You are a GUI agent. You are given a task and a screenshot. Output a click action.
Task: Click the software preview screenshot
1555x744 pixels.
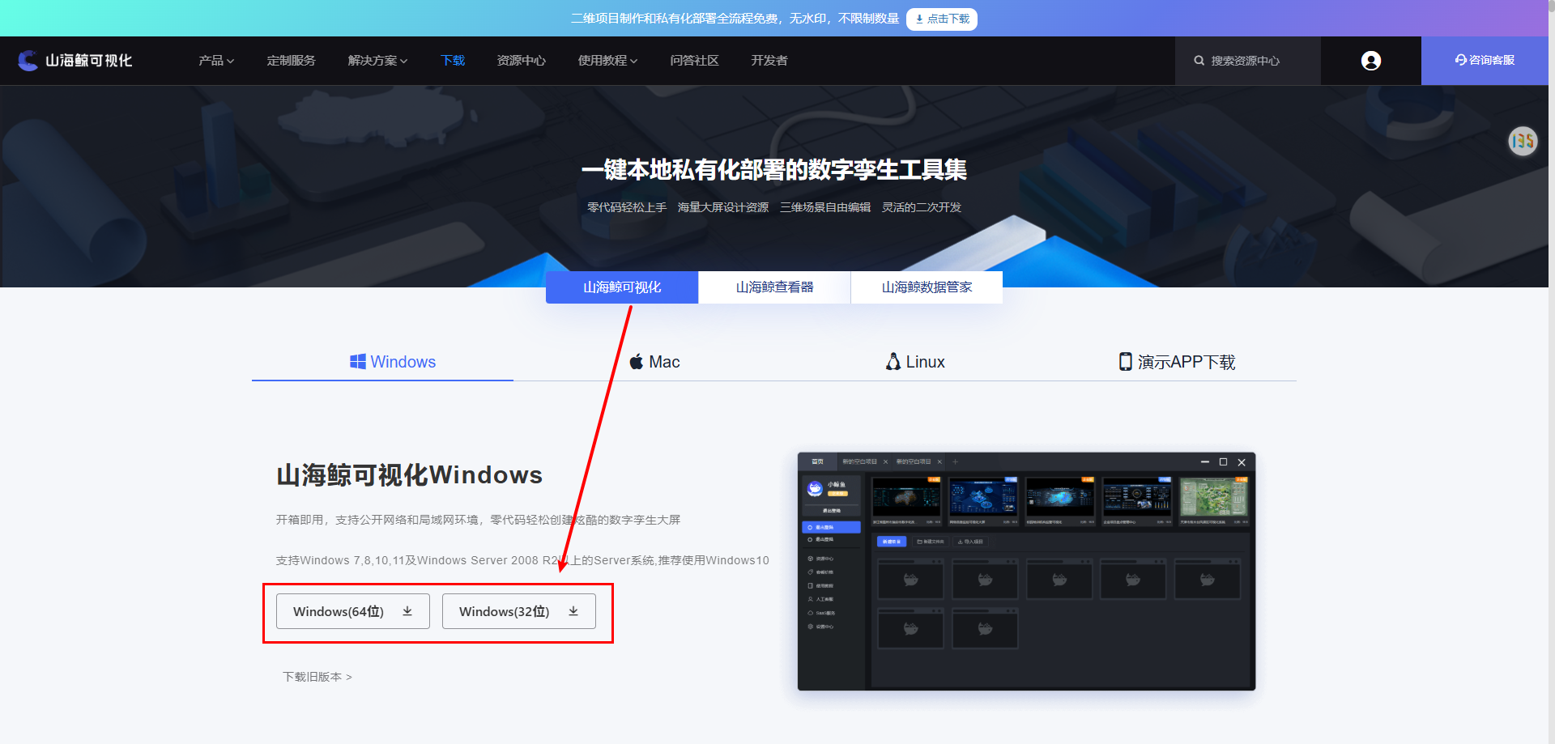(1026, 572)
